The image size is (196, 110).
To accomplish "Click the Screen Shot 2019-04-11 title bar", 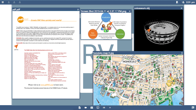I will coord(106,11).
